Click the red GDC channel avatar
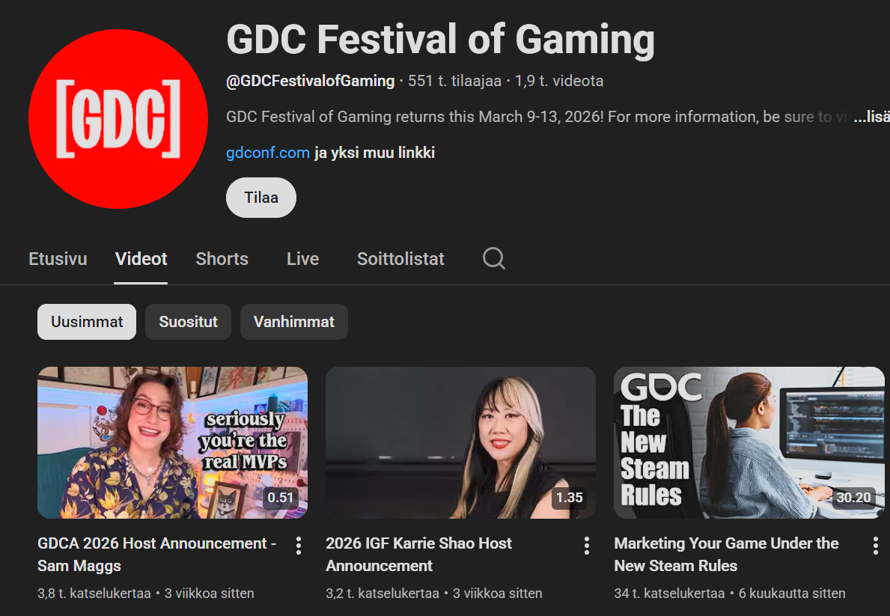Viewport: 890px width, 616px height. pos(118,119)
